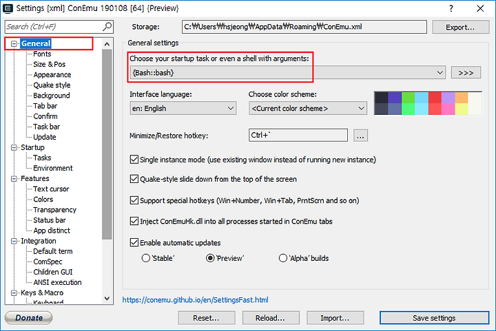This screenshot has height=331, width=496.
Task: Click the Save settings button
Action: 434,318
